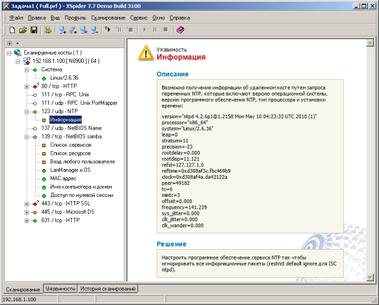Expand the 80 / tcp - HTTP node
This screenshot has height=305, width=379.
point(27,87)
